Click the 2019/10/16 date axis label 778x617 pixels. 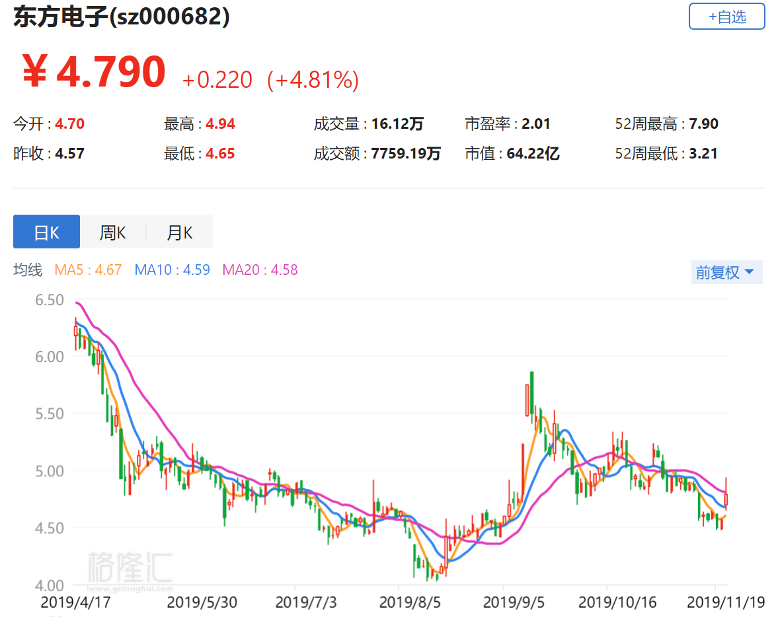[618, 602]
